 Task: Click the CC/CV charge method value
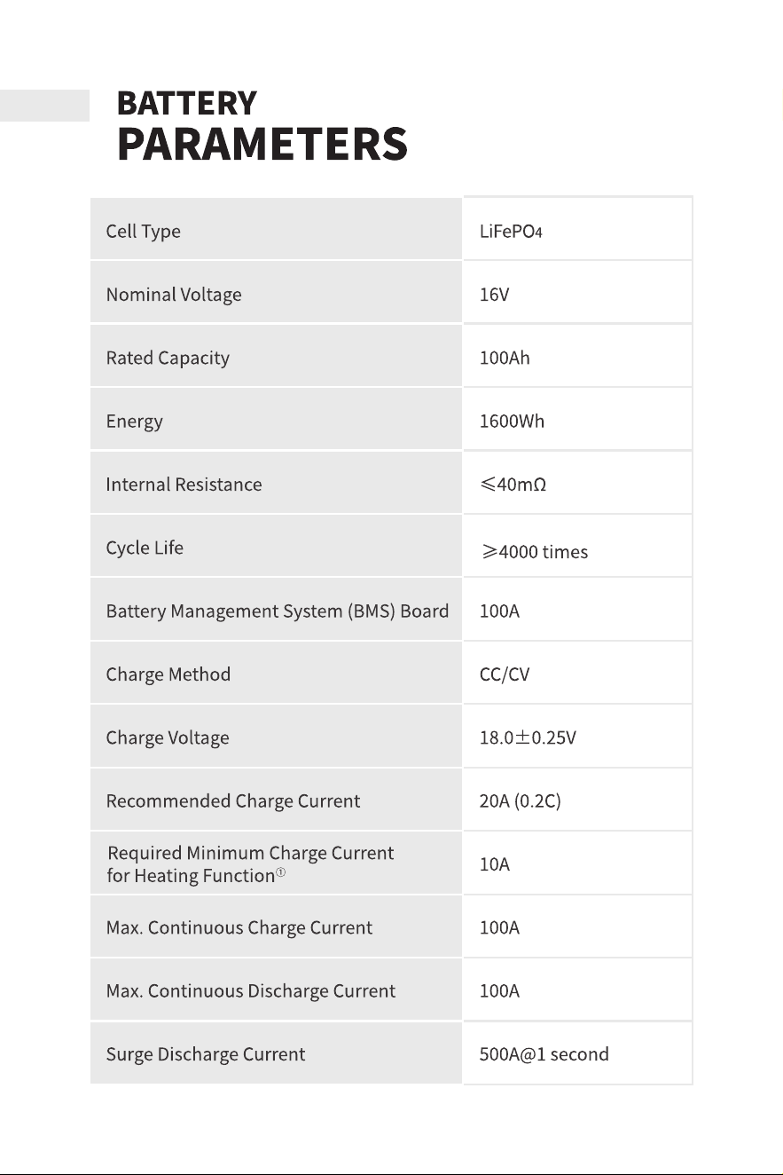(505, 674)
